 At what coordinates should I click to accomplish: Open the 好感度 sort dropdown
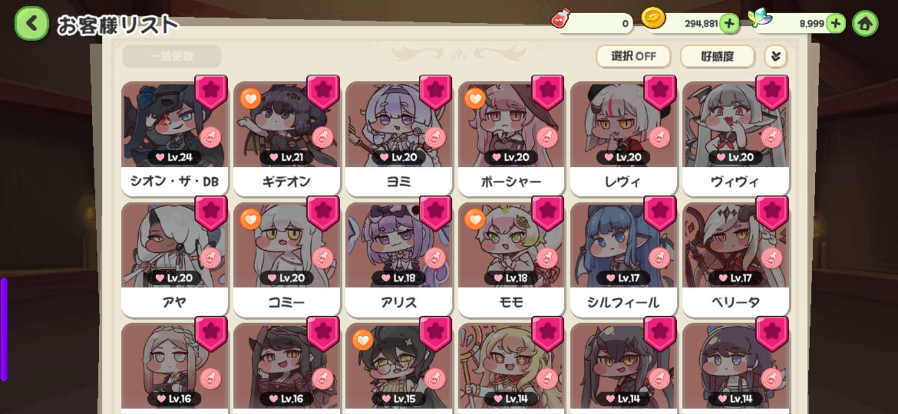click(717, 56)
